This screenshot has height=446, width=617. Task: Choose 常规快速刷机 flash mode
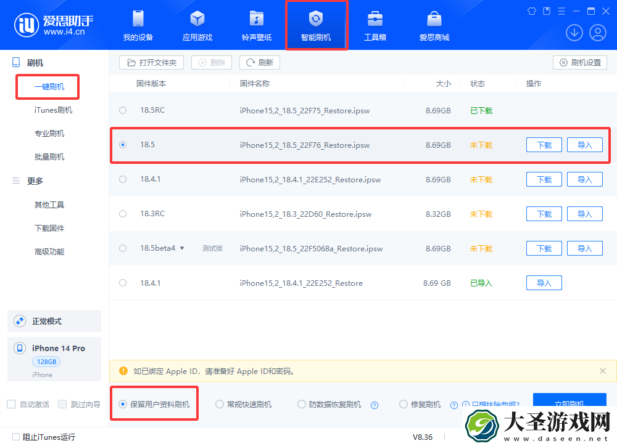click(x=220, y=404)
